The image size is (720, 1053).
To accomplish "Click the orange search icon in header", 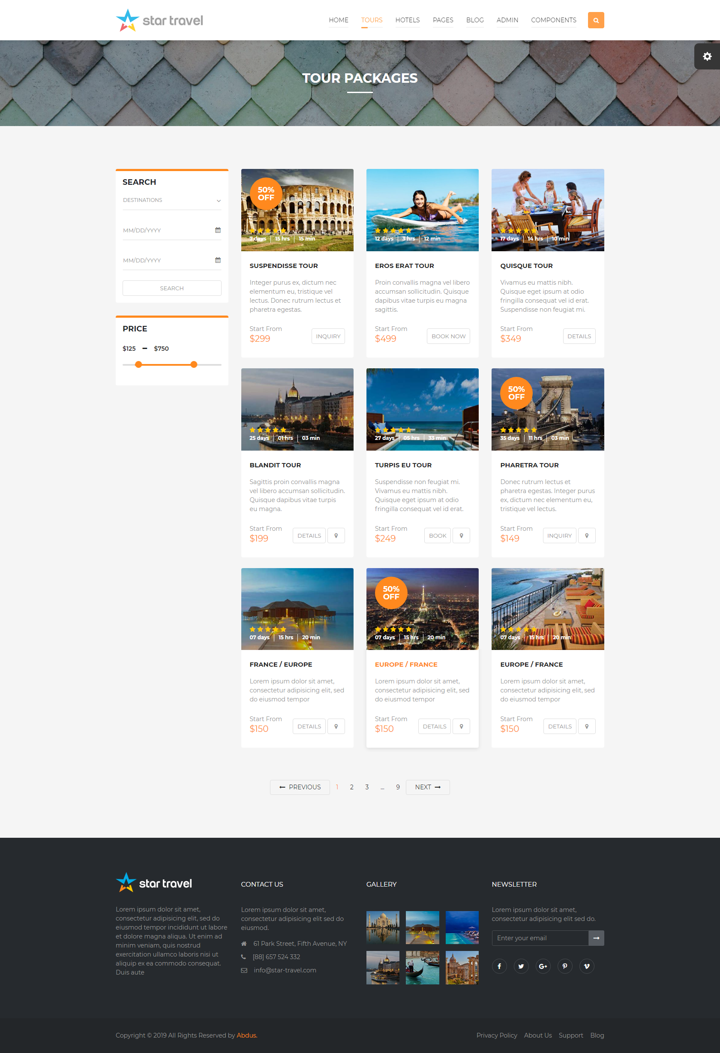I will pyautogui.click(x=595, y=21).
